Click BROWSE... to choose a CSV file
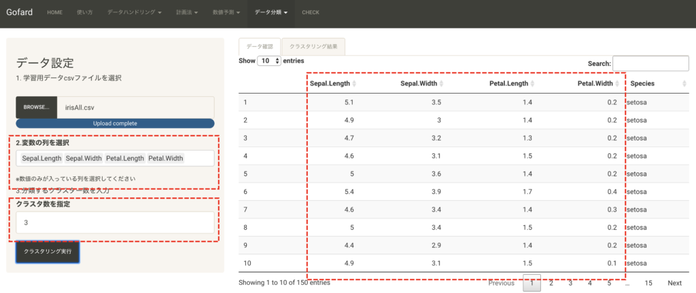 pyautogui.click(x=37, y=107)
